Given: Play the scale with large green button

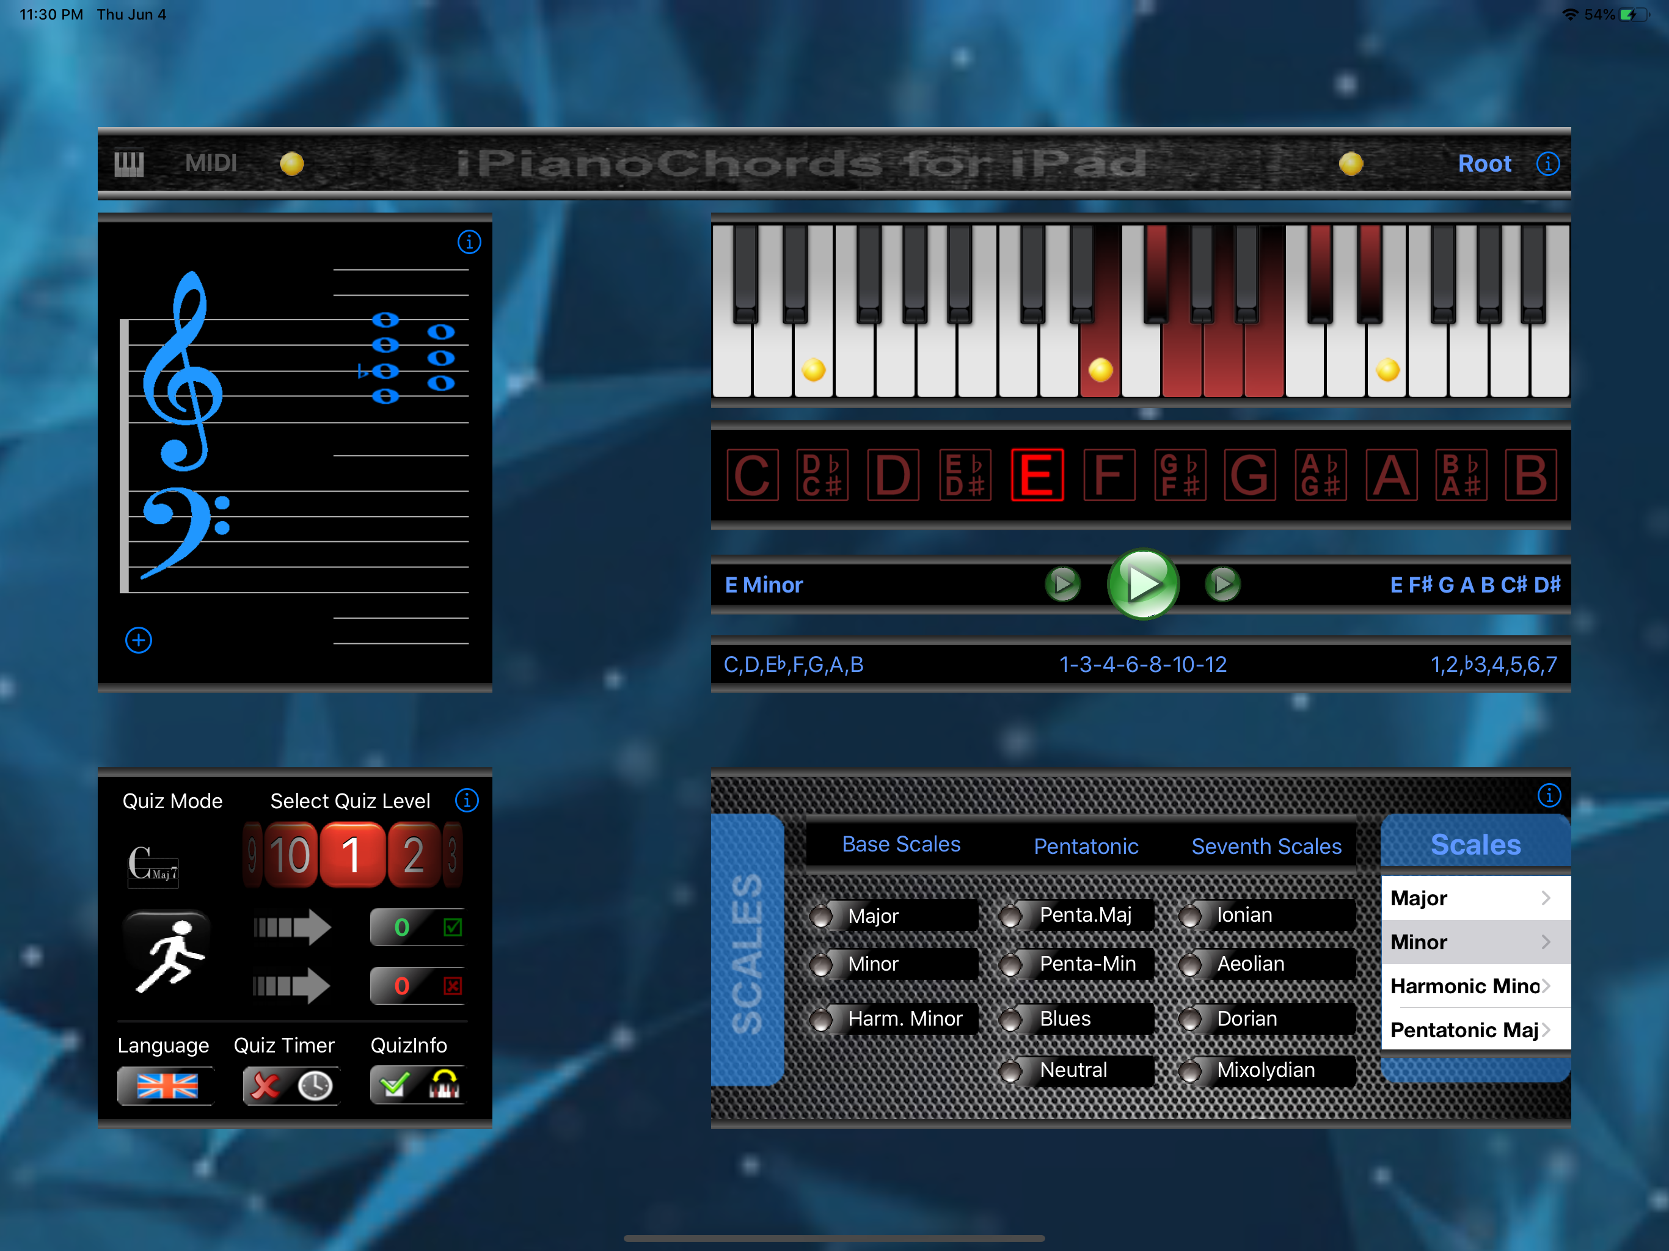Looking at the screenshot, I should (x=1143, y=584).
